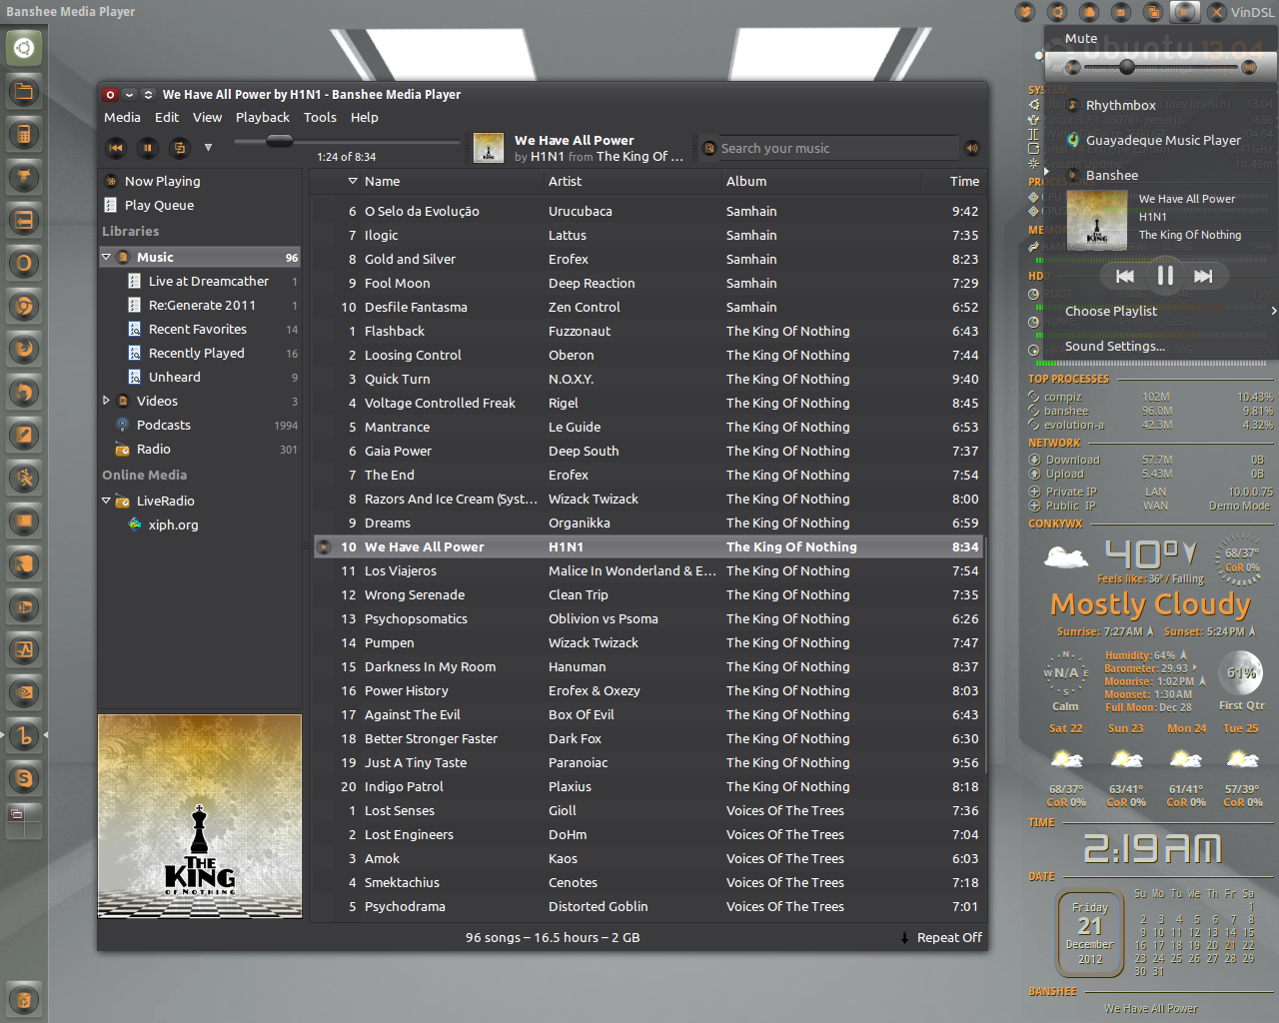Screen dimensions: 1279x1023
Task: Click mail indicator in top panel
Action: point(1121,12)
